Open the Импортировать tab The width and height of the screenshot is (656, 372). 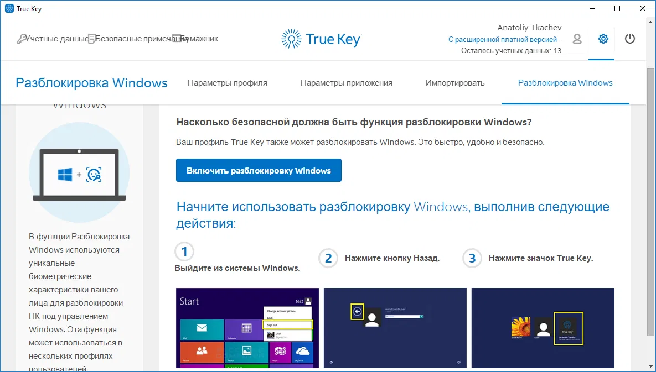point(454,83)
